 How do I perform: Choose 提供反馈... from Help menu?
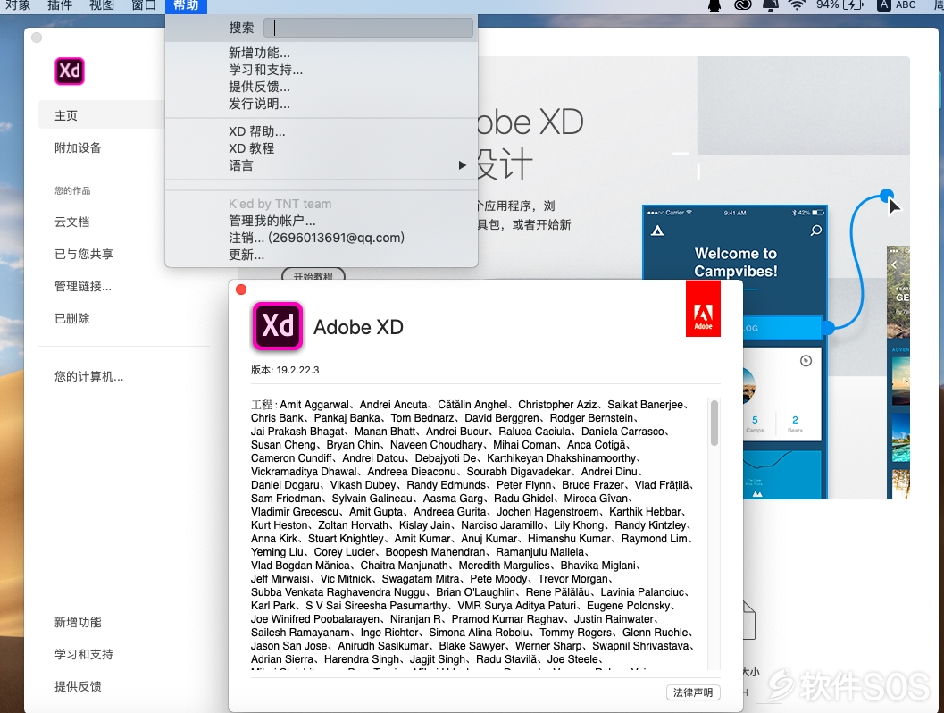point(321,87)
